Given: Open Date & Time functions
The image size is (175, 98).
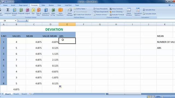Looking at the screenshot, I should (39, 12).
